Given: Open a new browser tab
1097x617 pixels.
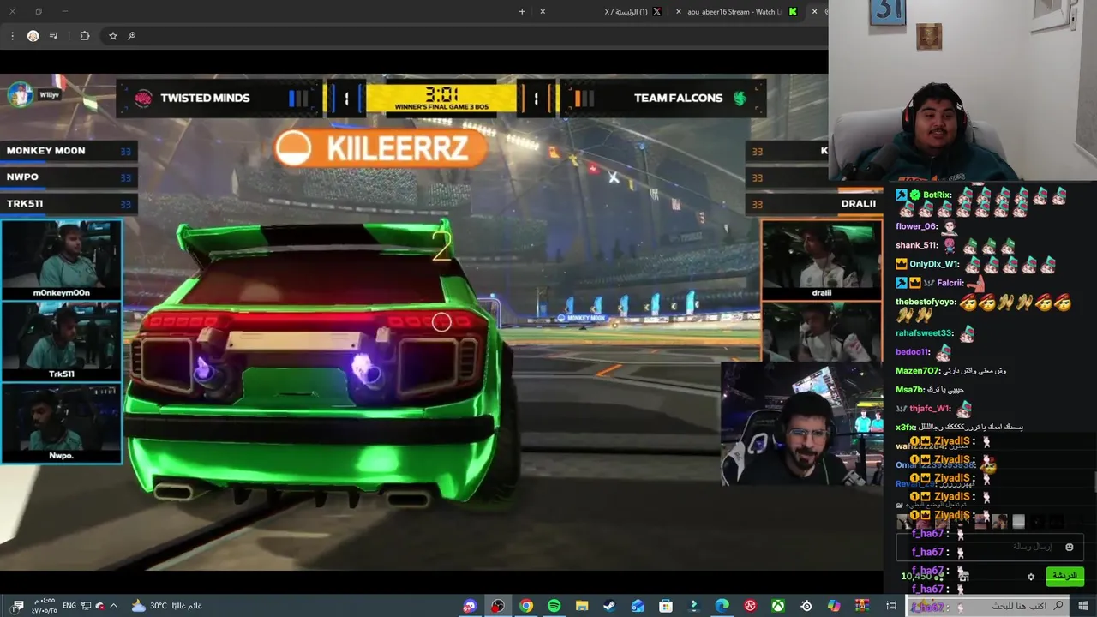Looking at the screenshot, I should [522, 12].
